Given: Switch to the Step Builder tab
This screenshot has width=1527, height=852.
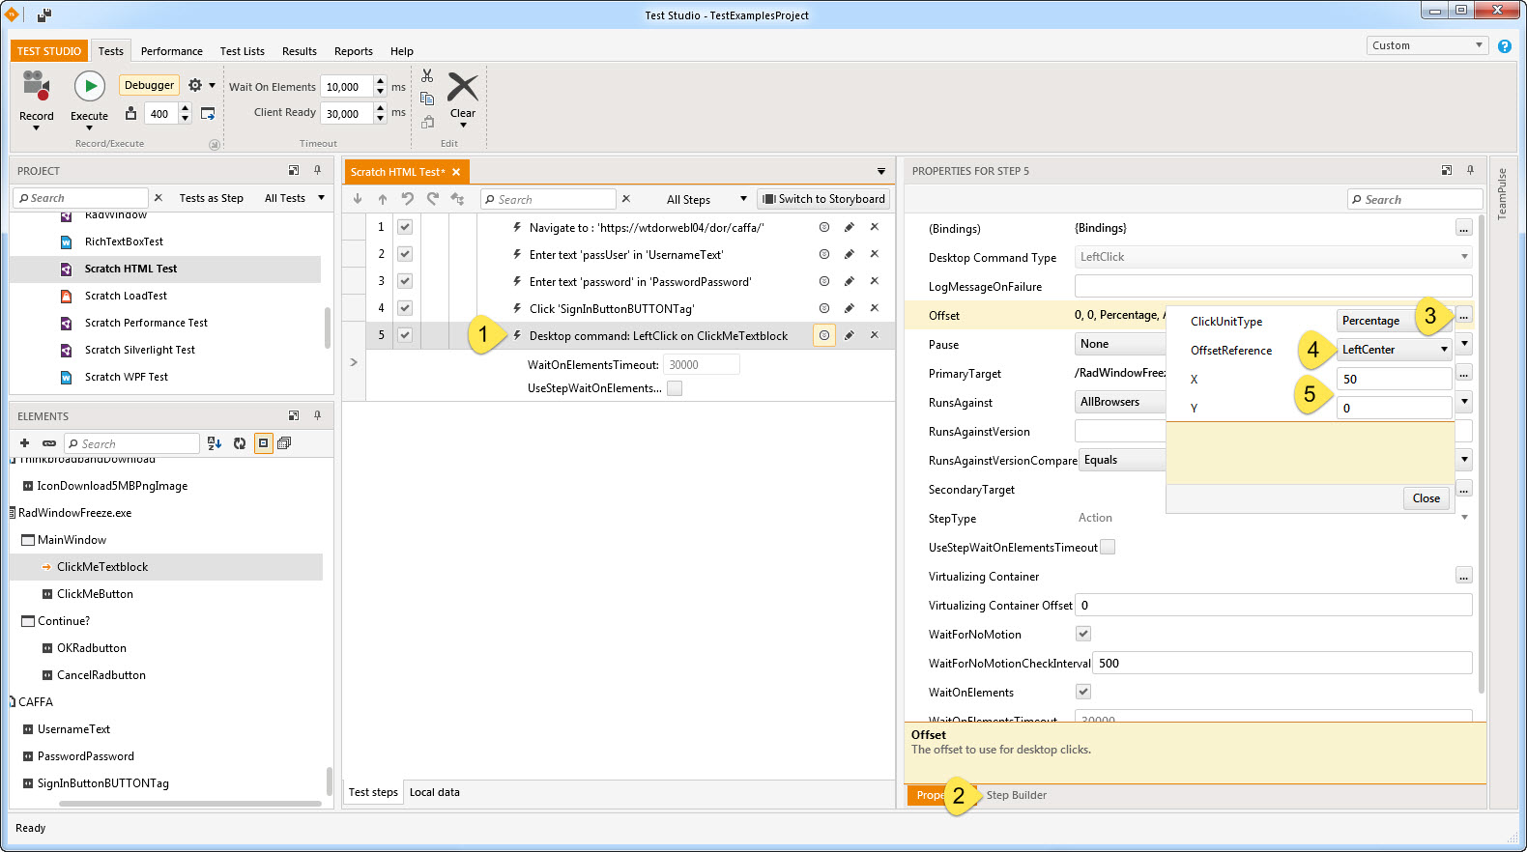Looking at the screenshot, I should click(1016, 795).
